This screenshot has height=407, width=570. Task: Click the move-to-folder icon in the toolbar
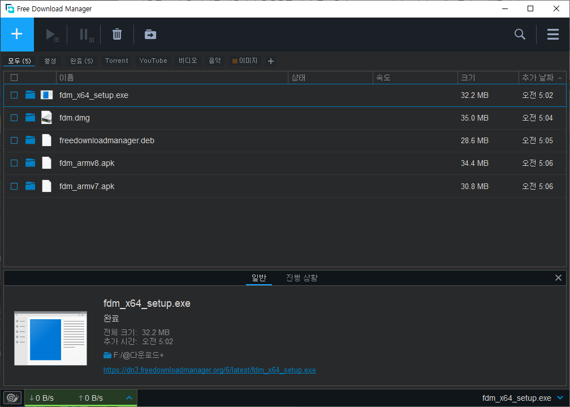[150, 35]
